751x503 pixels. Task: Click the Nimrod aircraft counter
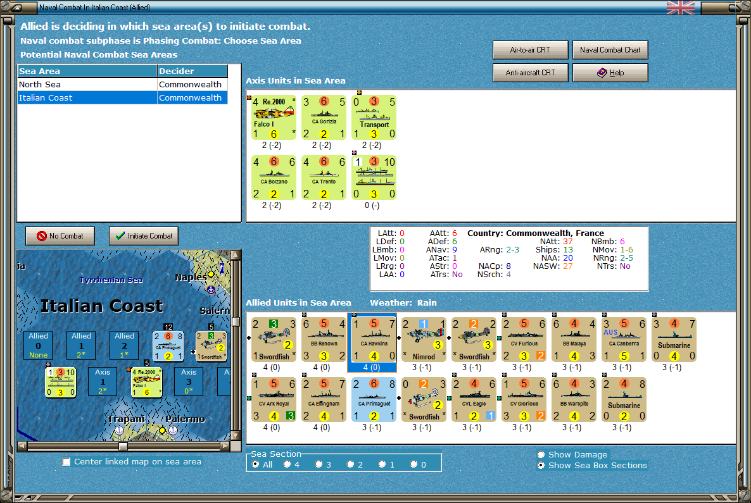[424, 339]
